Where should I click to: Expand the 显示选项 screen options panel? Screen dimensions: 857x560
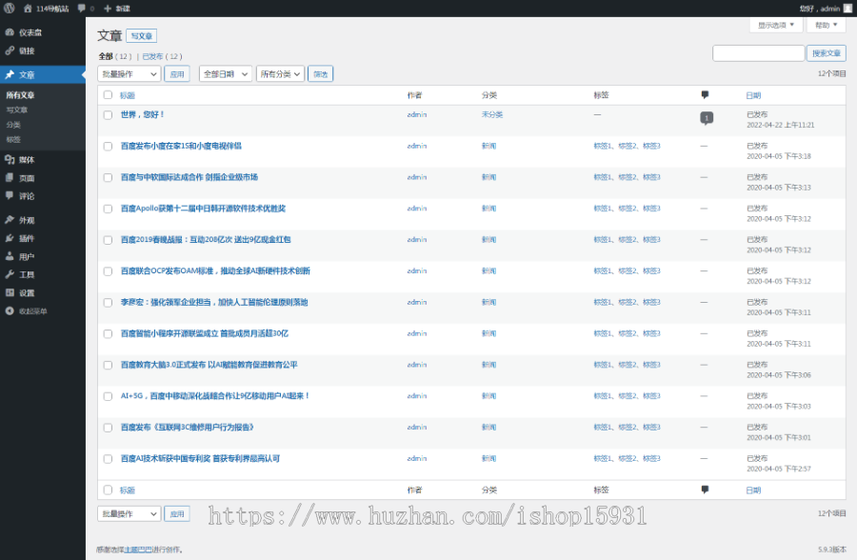click(775, 26)
